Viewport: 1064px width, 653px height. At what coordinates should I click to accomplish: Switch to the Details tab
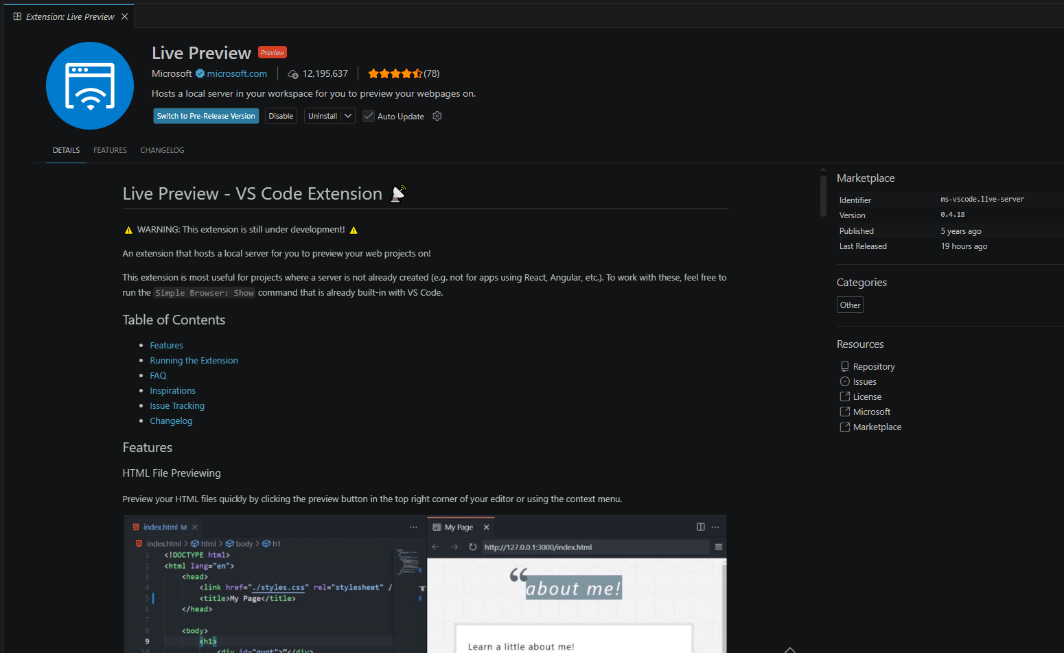(66, 150)
